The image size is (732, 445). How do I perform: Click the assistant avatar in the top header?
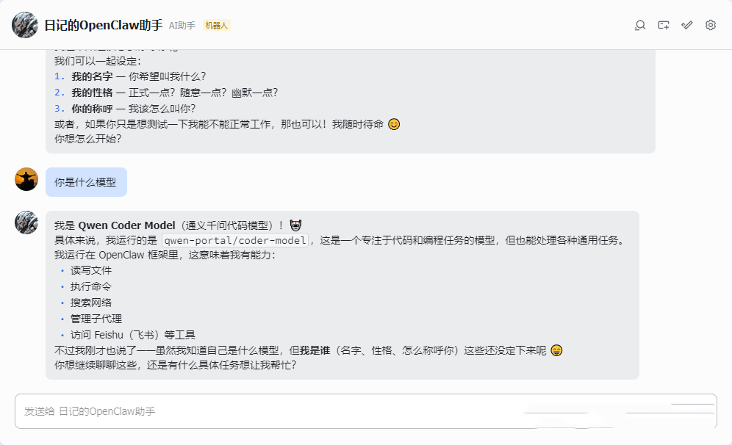(x=24, y=25)
